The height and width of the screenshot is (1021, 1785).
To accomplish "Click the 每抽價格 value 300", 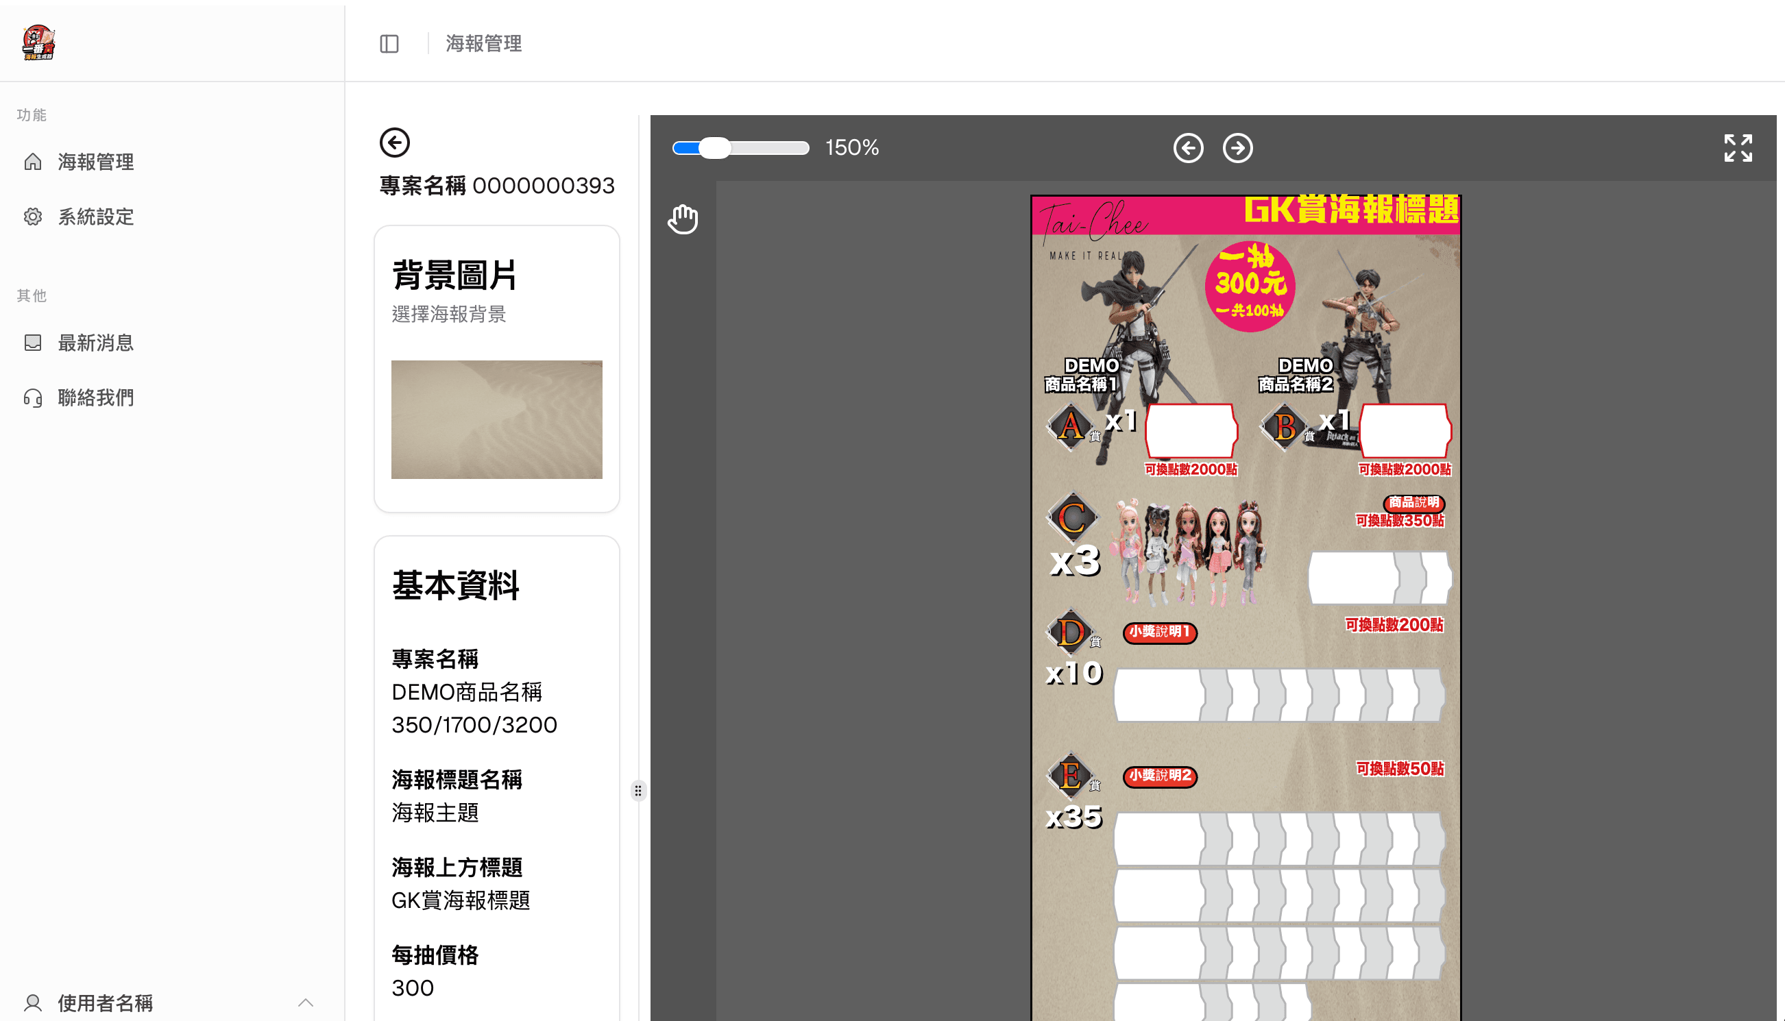I will pyautogui.click(x=413, y=988).
